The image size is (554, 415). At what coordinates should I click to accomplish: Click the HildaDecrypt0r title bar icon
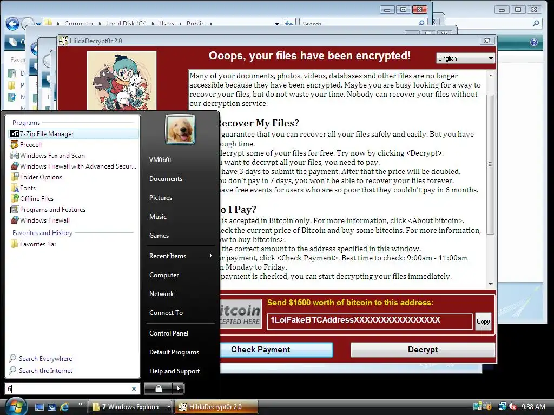(63, 41)
